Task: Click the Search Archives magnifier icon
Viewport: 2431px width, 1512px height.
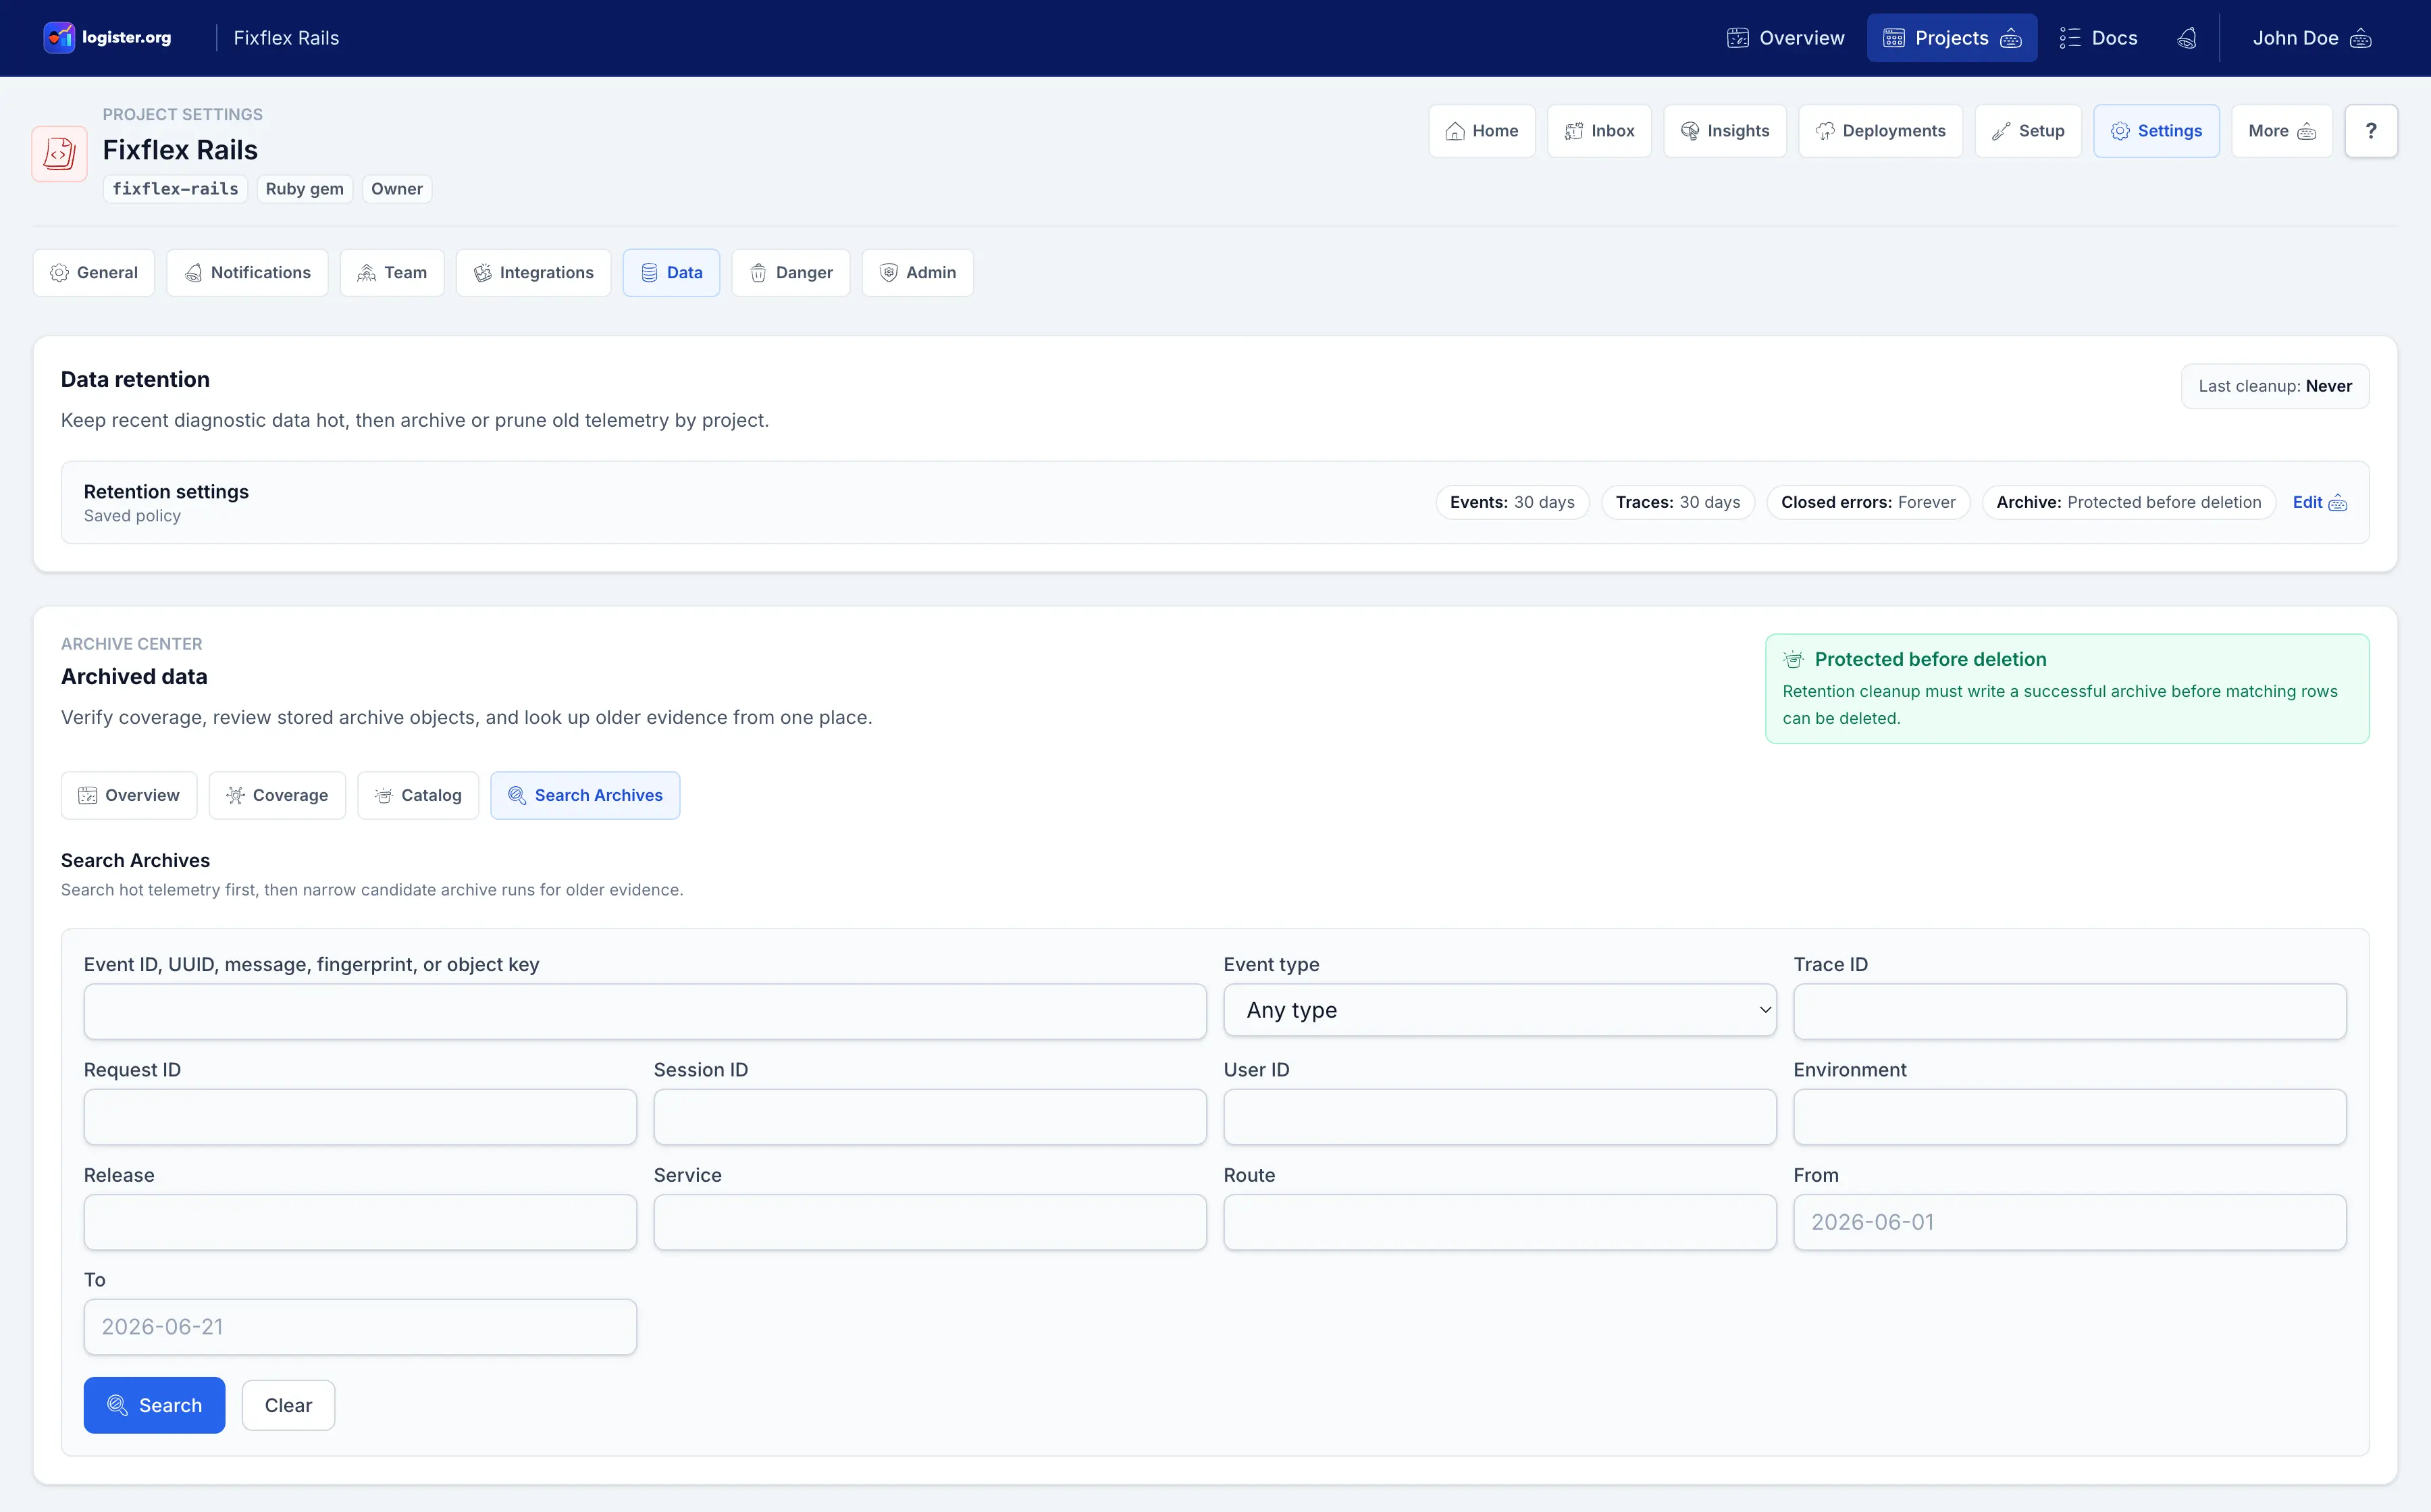Action: tap(517, 795)
